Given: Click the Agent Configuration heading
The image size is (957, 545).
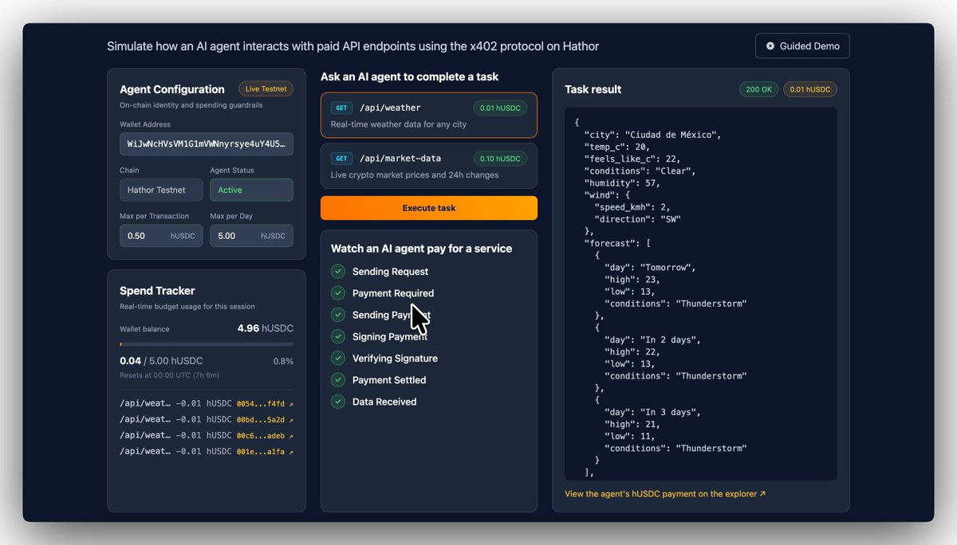Looking at the screenshot, I should [172, 89].
